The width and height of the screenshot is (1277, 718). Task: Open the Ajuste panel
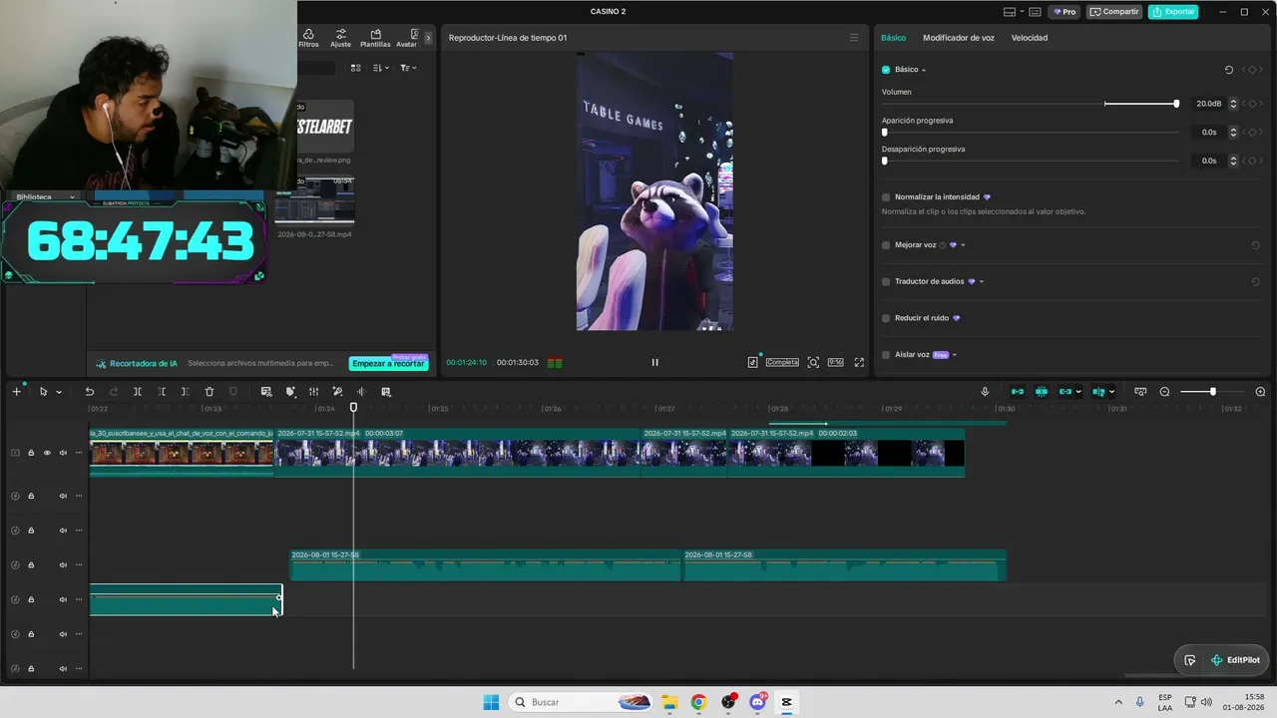click(341, 38)
